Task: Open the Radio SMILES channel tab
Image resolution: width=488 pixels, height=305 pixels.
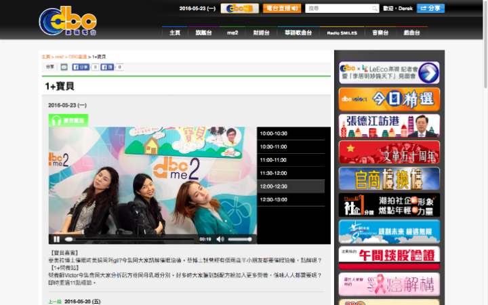Action: pos(342,33)
